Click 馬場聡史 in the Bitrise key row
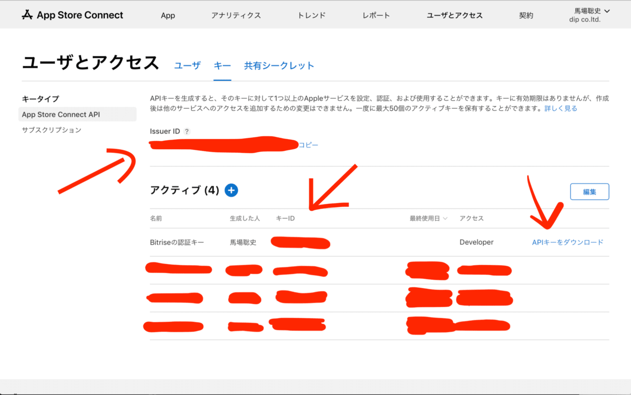 point(243,242)
